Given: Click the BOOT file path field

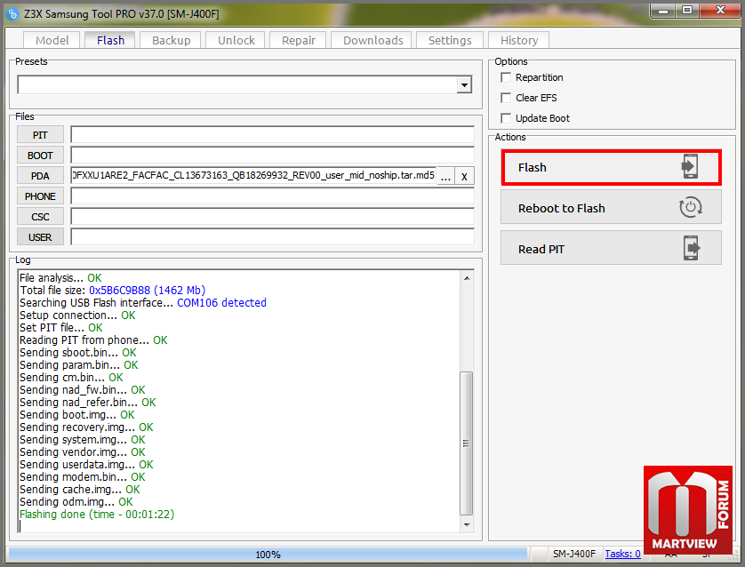Looking at the screenshot, I should coord(272,156).
